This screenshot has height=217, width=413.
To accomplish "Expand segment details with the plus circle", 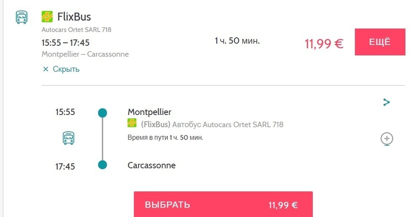I will point(387,139).
